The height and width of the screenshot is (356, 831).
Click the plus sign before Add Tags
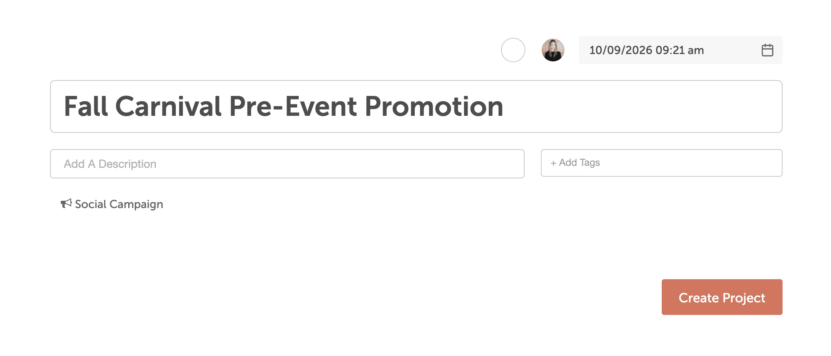(553, 163)
